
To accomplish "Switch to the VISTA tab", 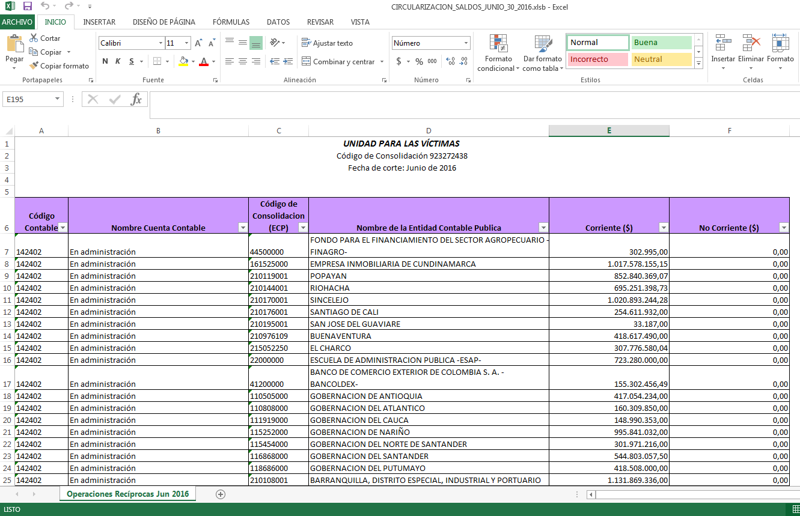I will coord(360,22).
